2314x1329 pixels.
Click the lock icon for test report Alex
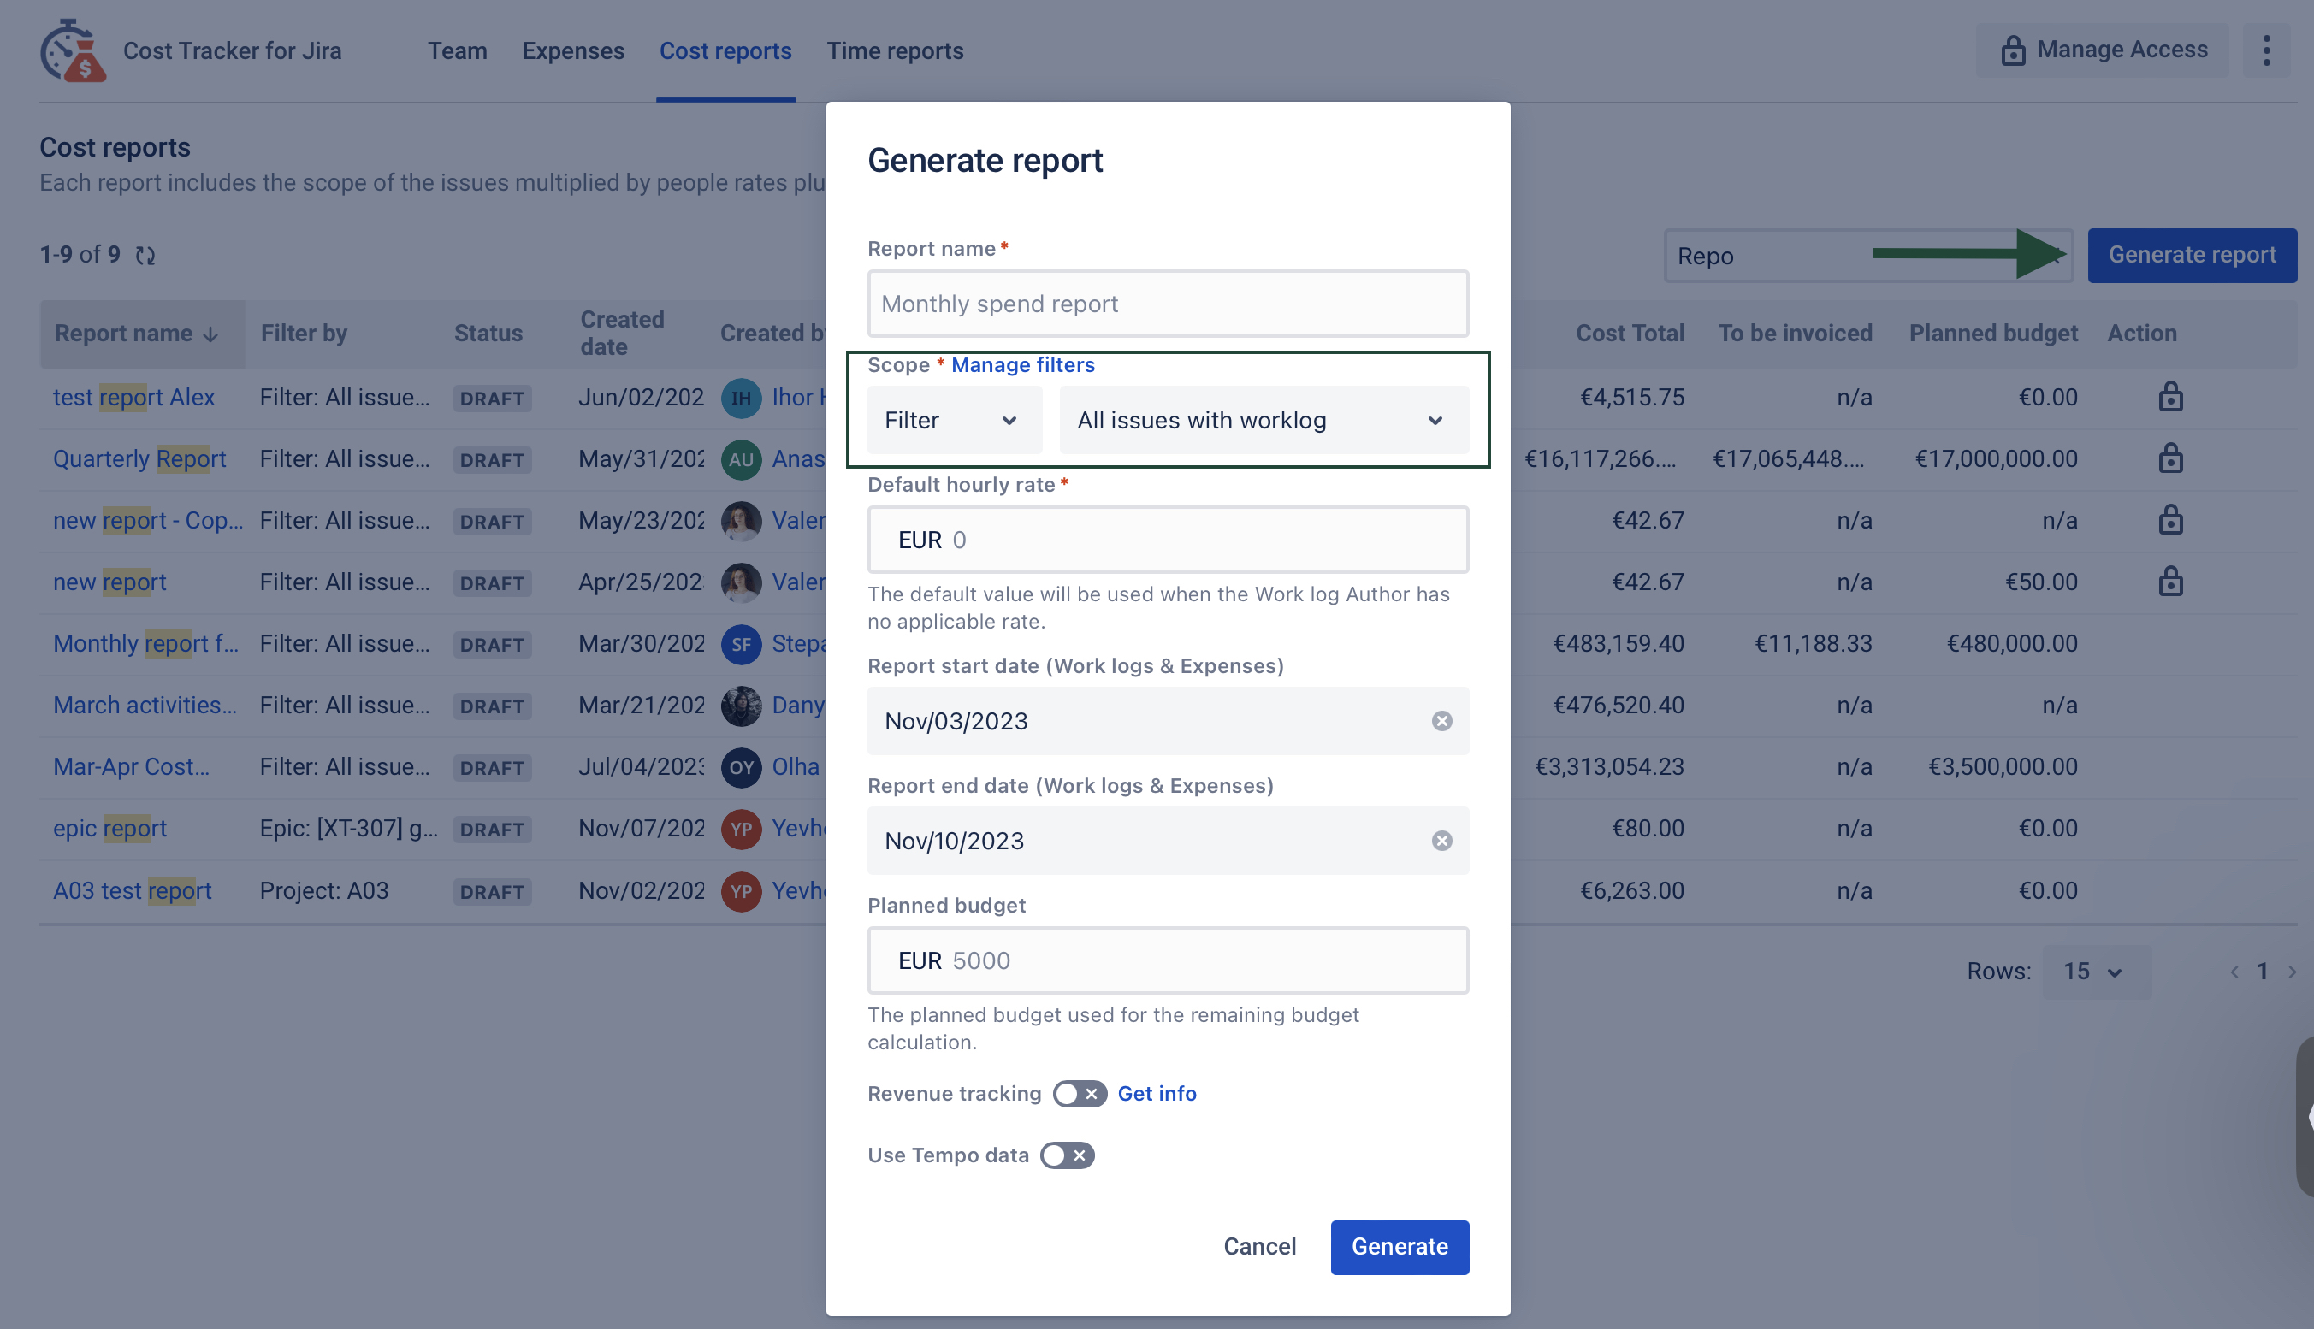pyautogui.click(x=2169, y=397)
